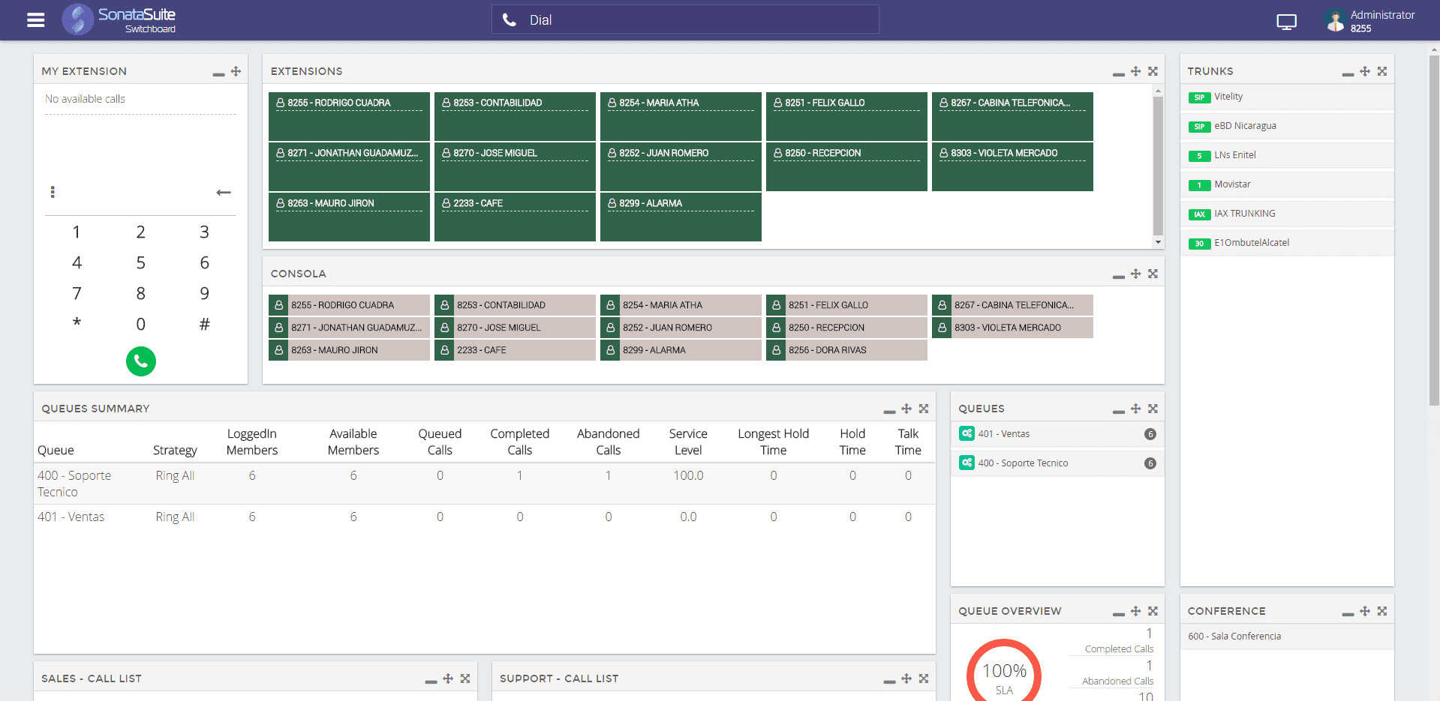Image resolution: width=1440 pixels, height=701 pixels.
Task: Open 600 - Sala Conferencia room
Action: [1287, 637]
